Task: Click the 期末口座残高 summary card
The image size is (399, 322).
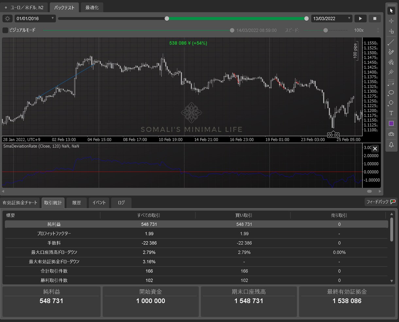Action: click(249, 301)
